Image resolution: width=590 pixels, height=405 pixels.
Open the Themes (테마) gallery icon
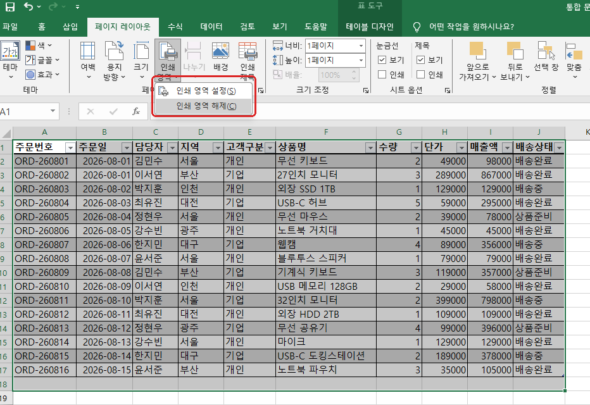(11, 51)
